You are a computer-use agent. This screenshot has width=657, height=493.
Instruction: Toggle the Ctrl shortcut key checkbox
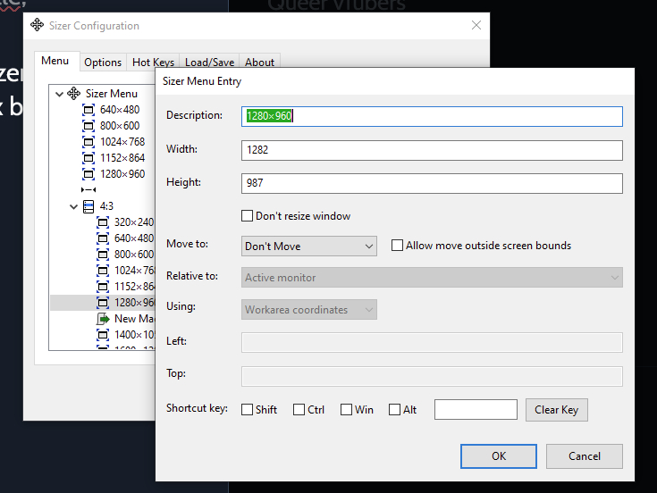[299, 410]
